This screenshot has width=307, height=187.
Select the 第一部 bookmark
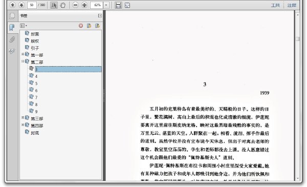(37, 55)
